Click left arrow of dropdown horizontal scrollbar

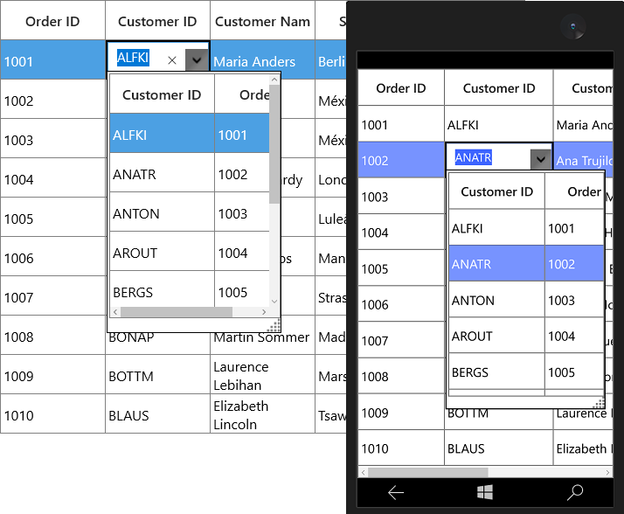[x=115, y=312]
